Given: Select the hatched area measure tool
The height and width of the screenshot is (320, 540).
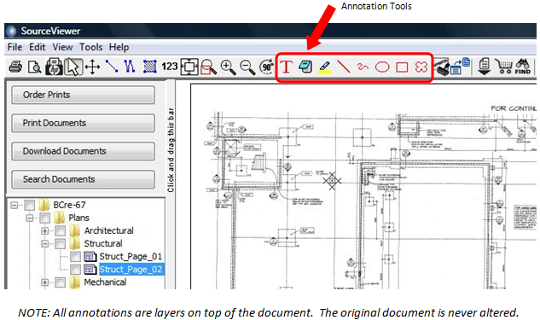Looking at the screenshot, I should [150, 67].
